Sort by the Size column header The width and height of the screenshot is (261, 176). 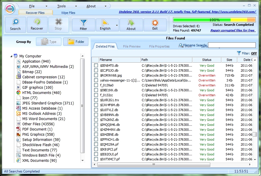229,60
